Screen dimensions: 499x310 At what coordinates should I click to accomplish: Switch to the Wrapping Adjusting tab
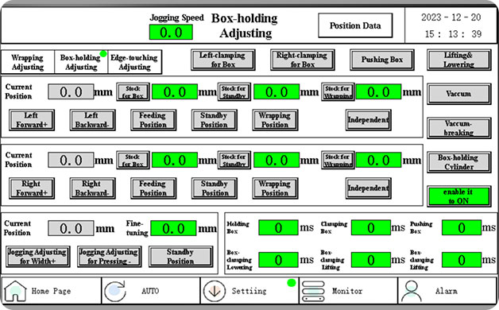tap(28, 62)
